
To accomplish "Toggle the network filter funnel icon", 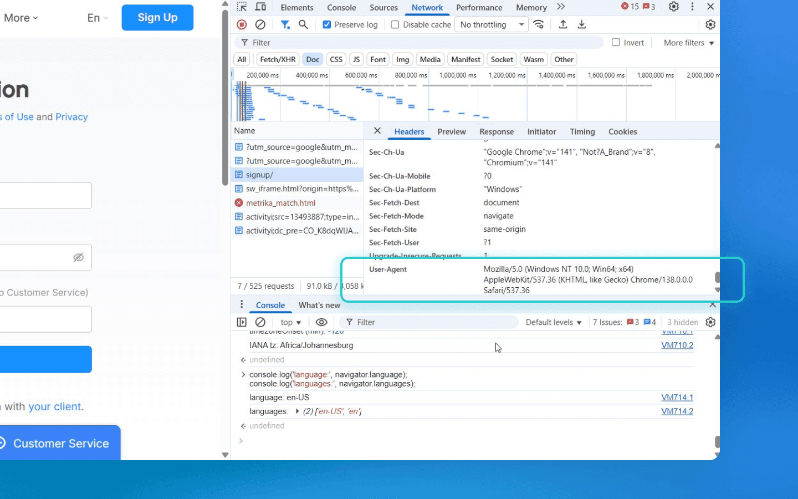I will pyautogui.click(x=285, y=24).
